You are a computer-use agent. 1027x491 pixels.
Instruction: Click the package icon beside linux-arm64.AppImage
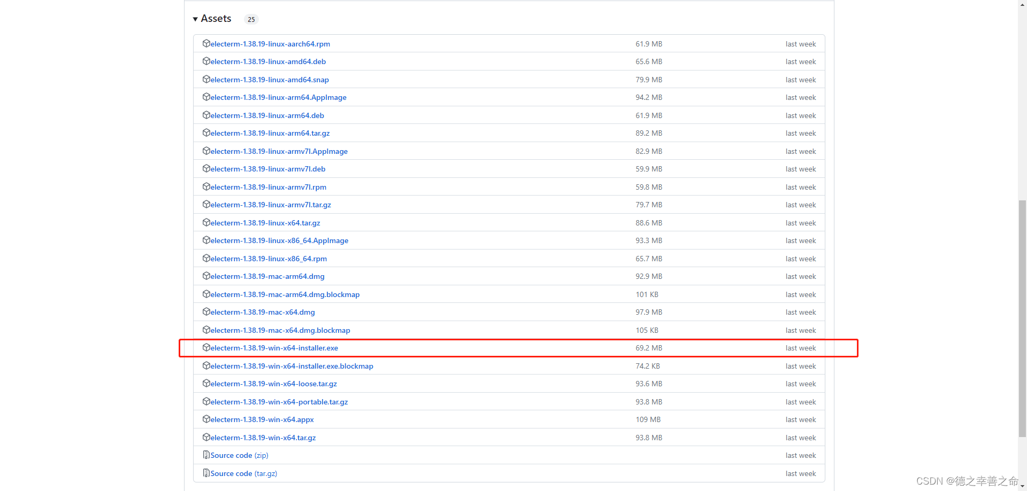click(x=206, y=97)
